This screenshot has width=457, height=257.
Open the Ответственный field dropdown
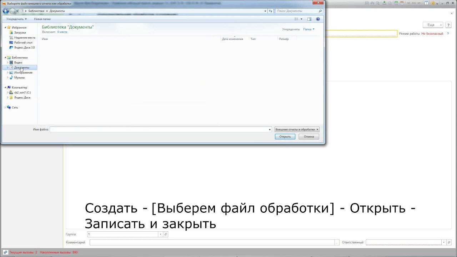tap(444, 242)
